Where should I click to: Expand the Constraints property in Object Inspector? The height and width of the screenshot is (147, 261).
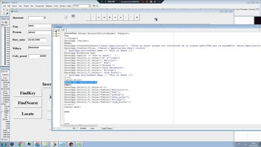[x=2, y=89]
